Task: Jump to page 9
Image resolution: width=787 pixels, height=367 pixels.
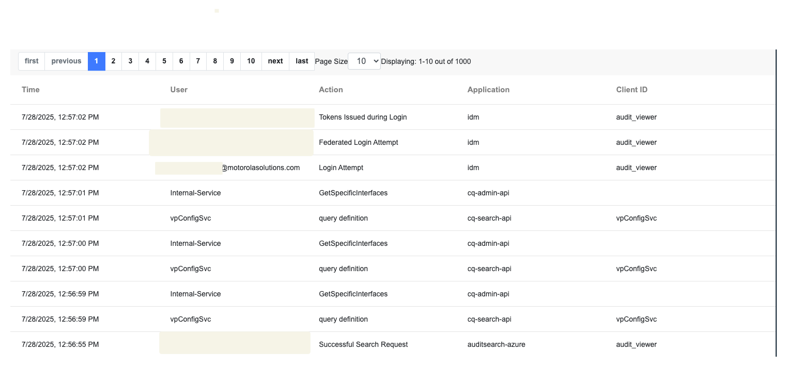Action: [x=232, y=61]
